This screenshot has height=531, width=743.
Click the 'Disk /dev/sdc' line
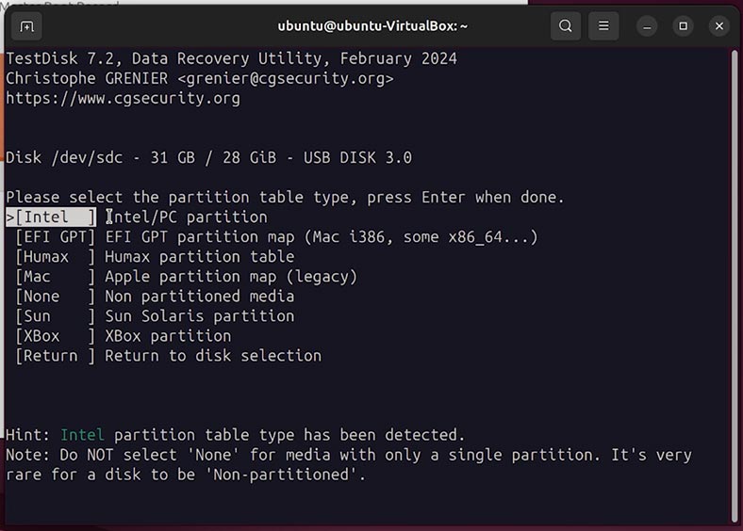(x=209, y=157)
